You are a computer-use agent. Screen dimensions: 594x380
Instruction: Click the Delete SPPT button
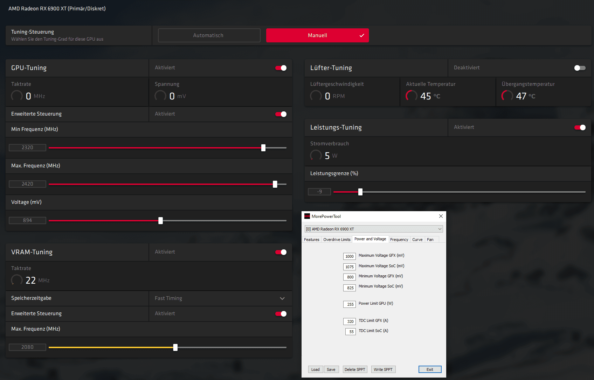(x=355, y=369)
